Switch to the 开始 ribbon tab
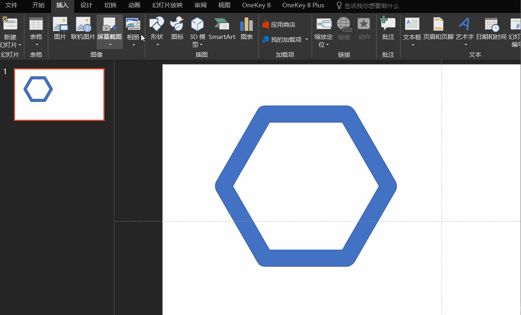Screen dimensions: 521x315 pyautogui.click(x=39, y=6)
